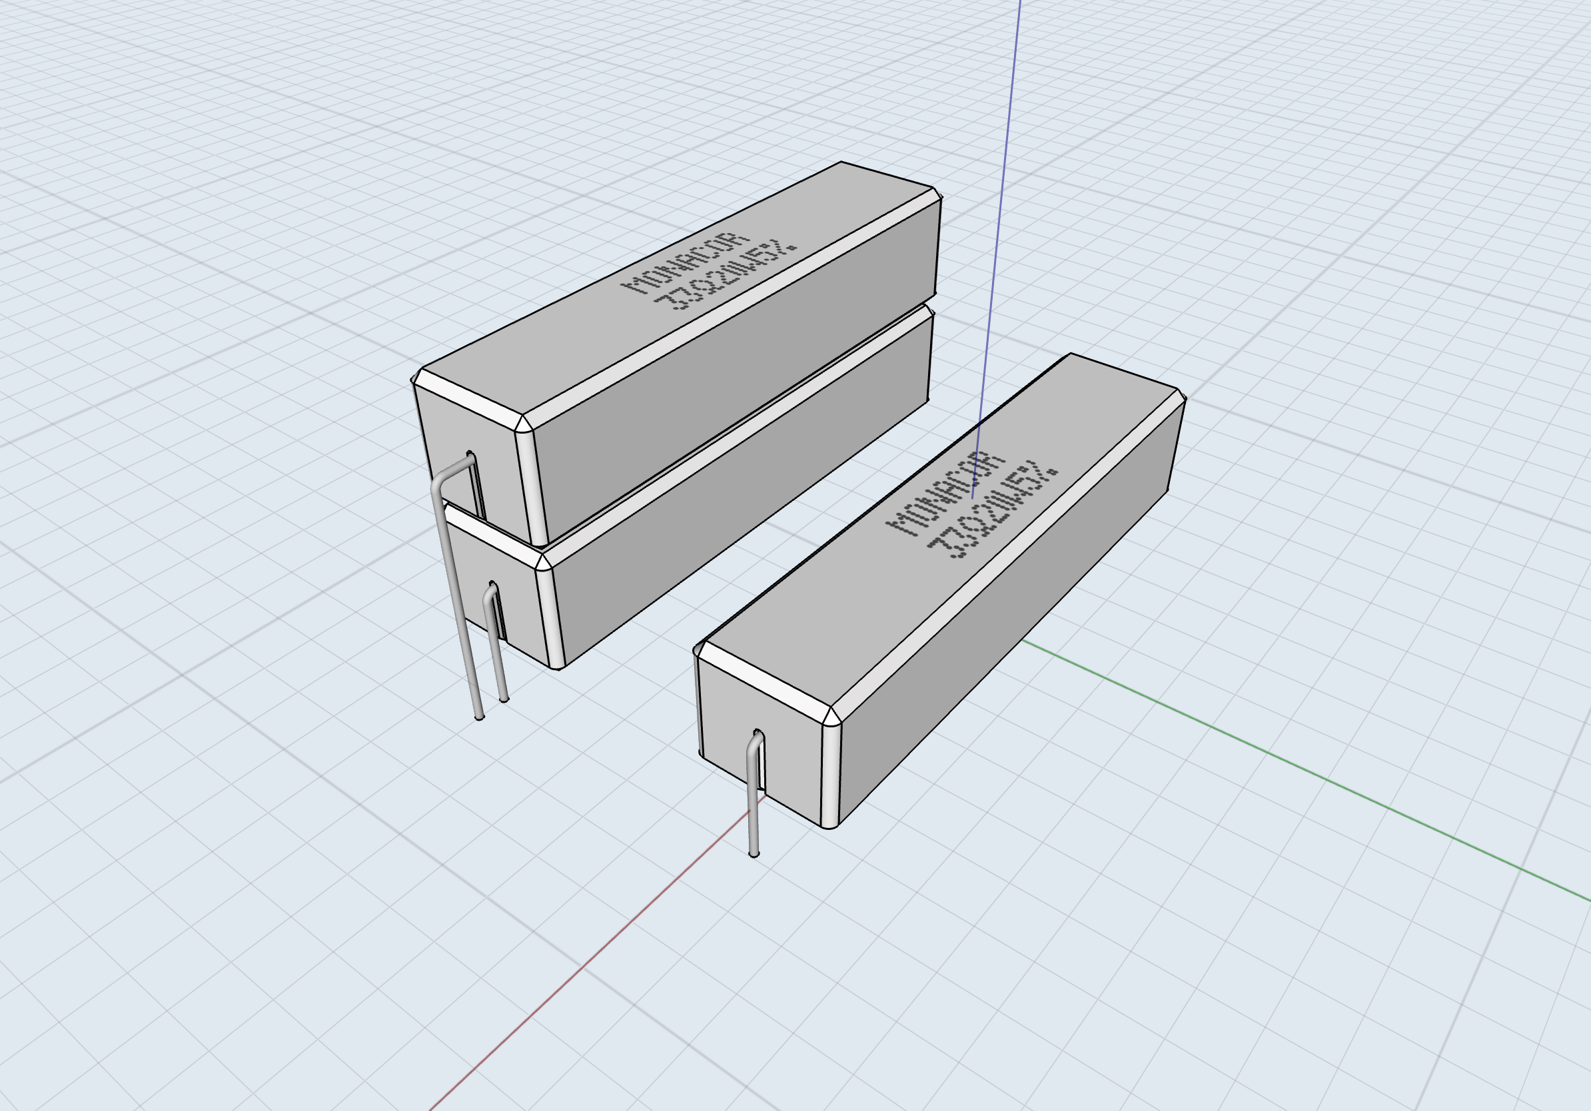Select the short lead wire of the lower stacked resistor
Image resolution: width=1591 pixels, height=1111 pixels.
496,641
